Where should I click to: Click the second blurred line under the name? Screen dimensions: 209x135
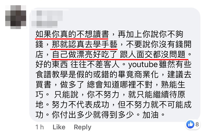point(44,24)
